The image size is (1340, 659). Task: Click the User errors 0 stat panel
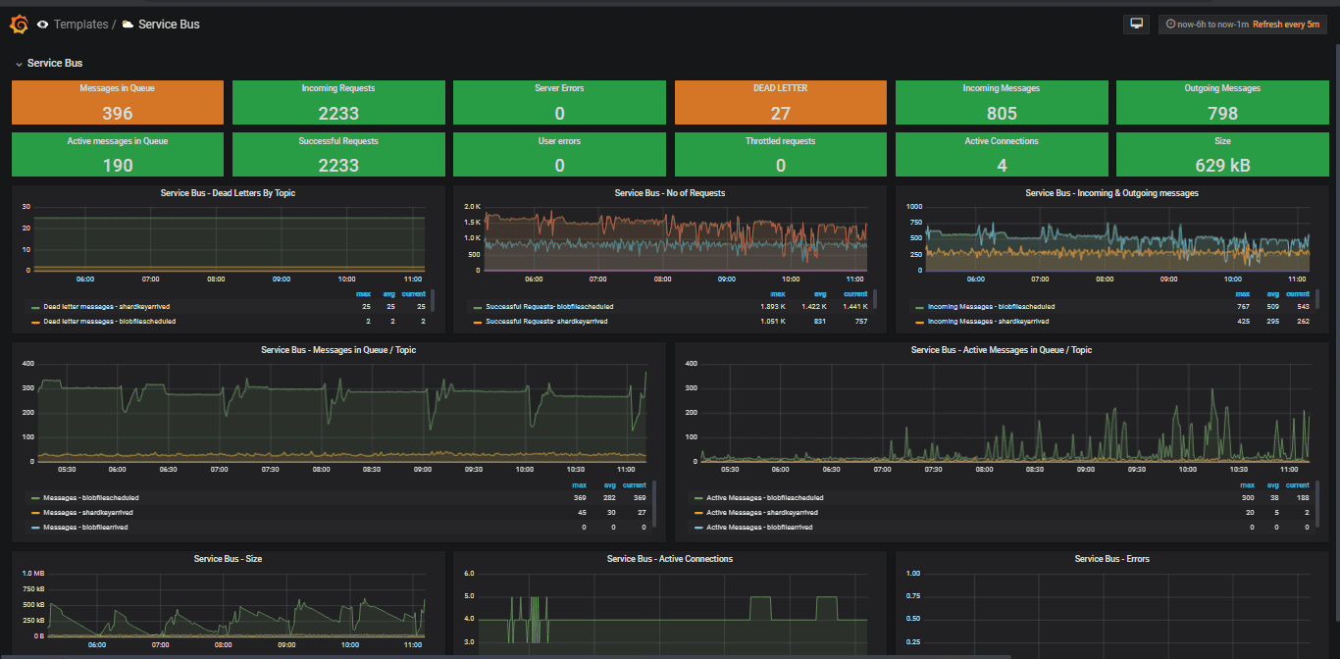[559, 155]
